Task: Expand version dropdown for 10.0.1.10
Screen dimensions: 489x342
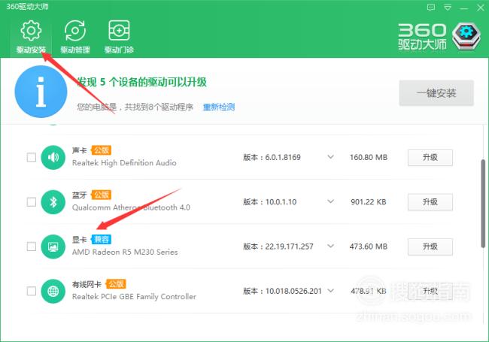Action: (330, 201)
